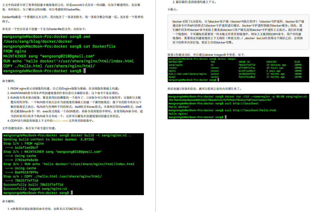Click the 'COPY ./hello.html /usr/share/nginx/html/' Dockerfile line
The height and width of the screenshot is (212, 310).
click(x=49, y=66)
